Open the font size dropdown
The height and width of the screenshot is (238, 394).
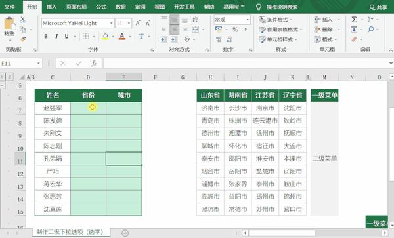click(129, 23)
